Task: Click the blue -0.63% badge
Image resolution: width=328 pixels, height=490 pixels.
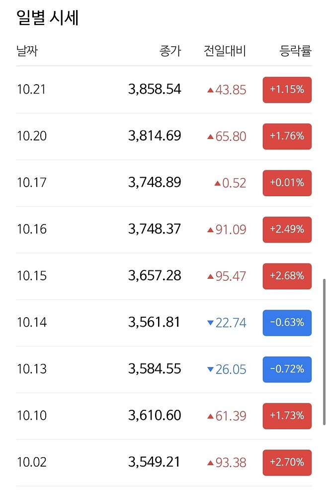Action: click(287, 323)
